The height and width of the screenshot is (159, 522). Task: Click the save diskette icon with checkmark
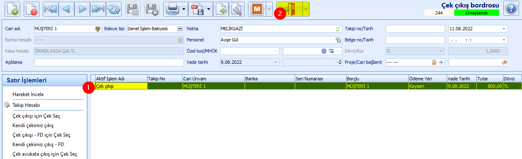pos(132,9)
